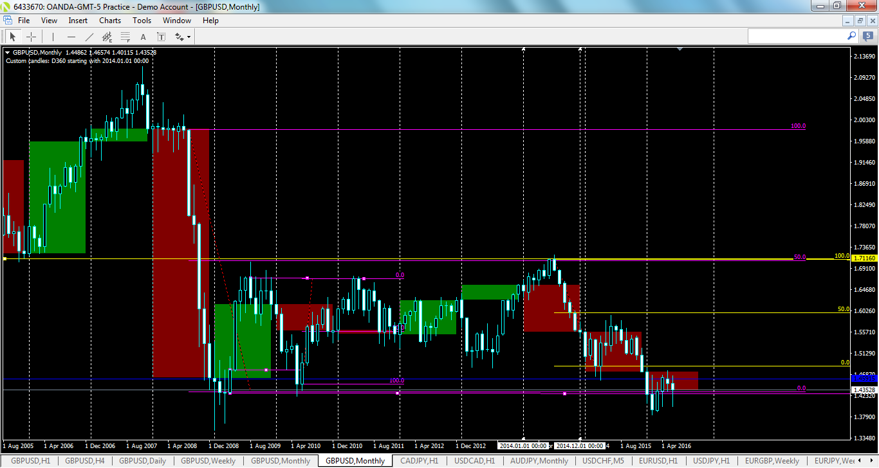
Task: Collapse the GBPUSD,Monthly indicator list expander
Action: [6, 52]
